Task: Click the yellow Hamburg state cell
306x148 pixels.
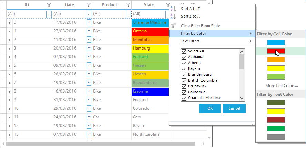Action: coord(150,49)
